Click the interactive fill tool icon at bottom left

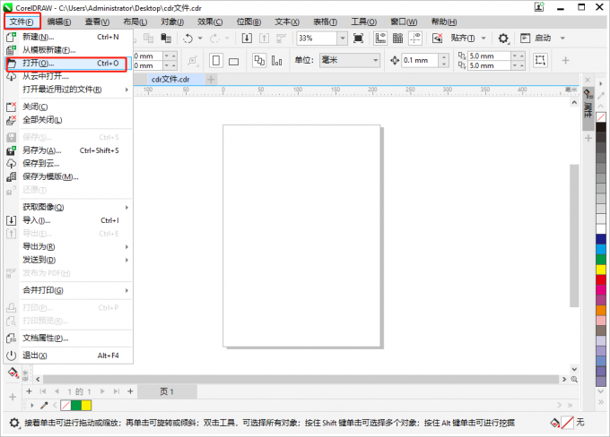tap(13, 373)
